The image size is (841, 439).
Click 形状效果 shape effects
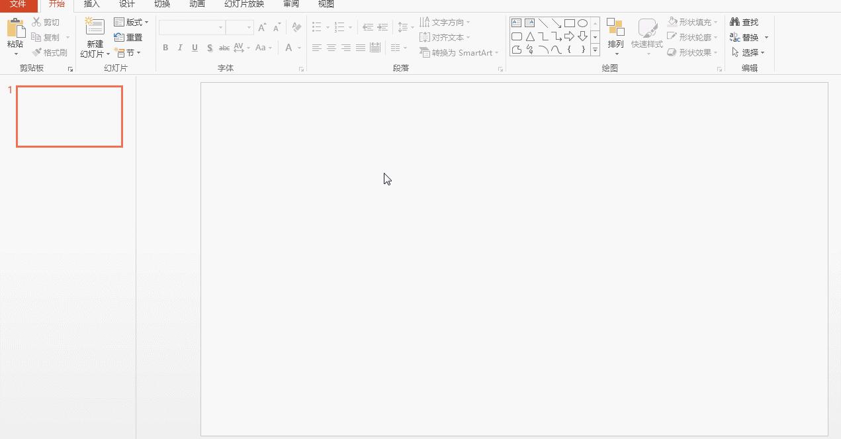tap(691, 52)
